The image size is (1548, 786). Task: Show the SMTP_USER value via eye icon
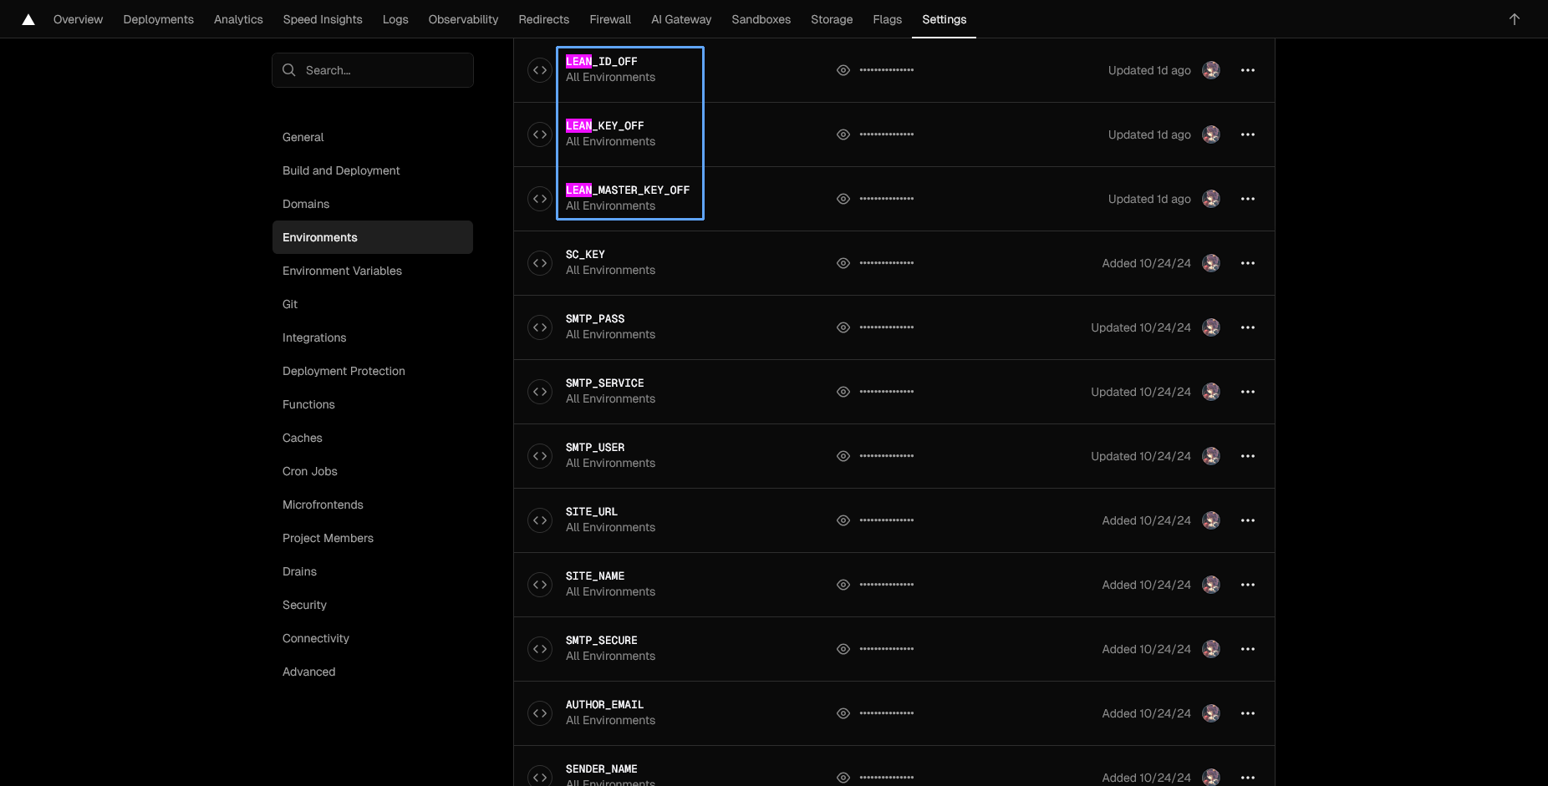[x=843, y=456]
